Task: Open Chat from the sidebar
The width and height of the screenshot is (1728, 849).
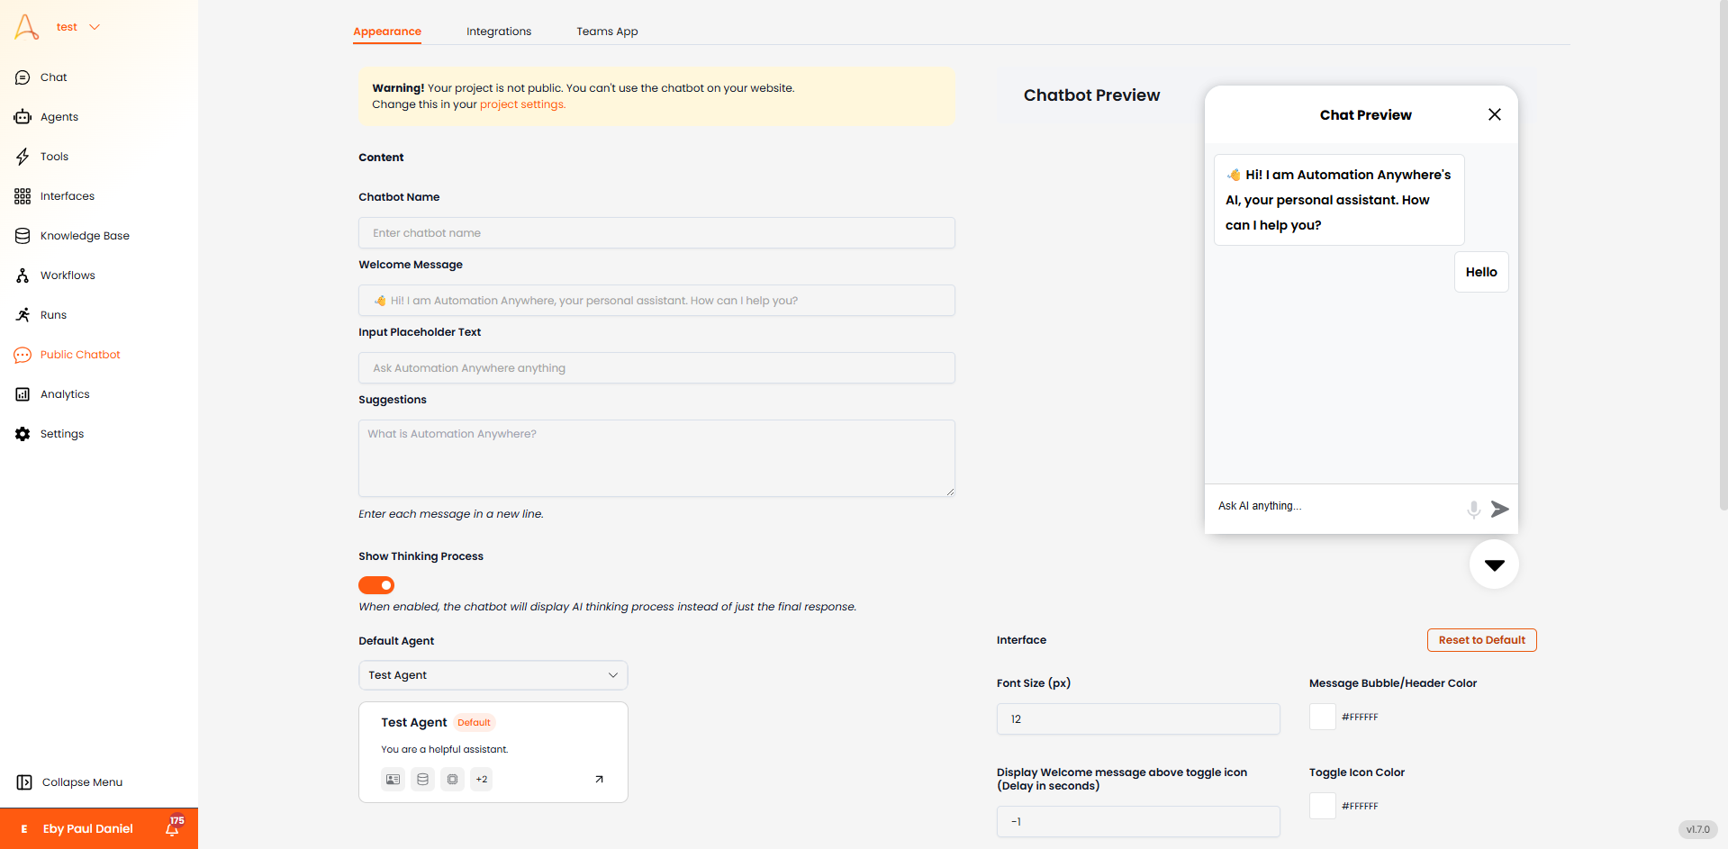Action: click(x=52, y=77)
